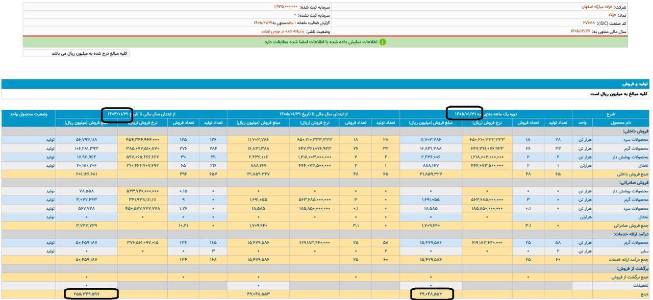Select the sales rate "۴۵۴,۳۴۴,۹۴۴,۰۰۰"
The image size is (653, 300).
(142, 140)
